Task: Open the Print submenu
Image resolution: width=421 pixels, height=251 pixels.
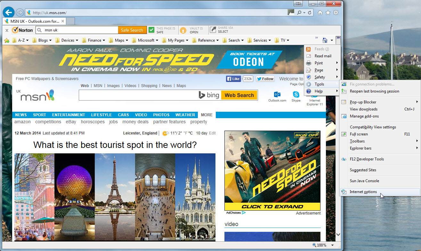Action: click(x=322, y=63)
